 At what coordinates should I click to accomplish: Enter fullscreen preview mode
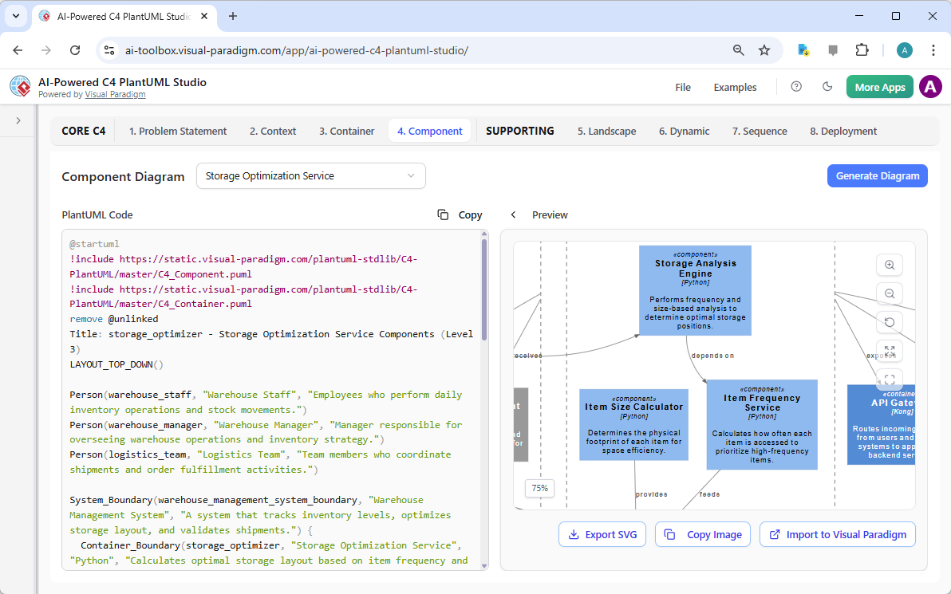click(x=890, y=379)
